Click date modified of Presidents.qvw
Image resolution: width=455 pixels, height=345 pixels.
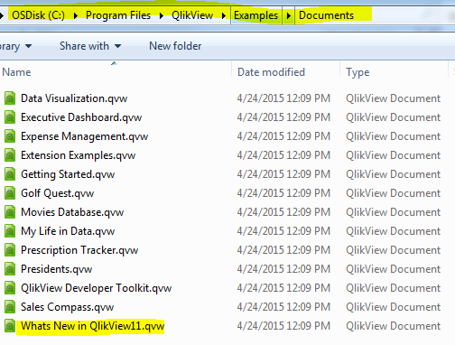[x=283, y=269]
